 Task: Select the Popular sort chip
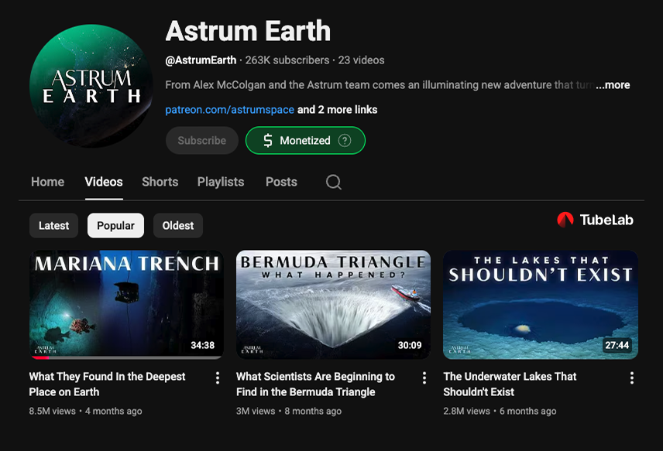click(115, 226)
